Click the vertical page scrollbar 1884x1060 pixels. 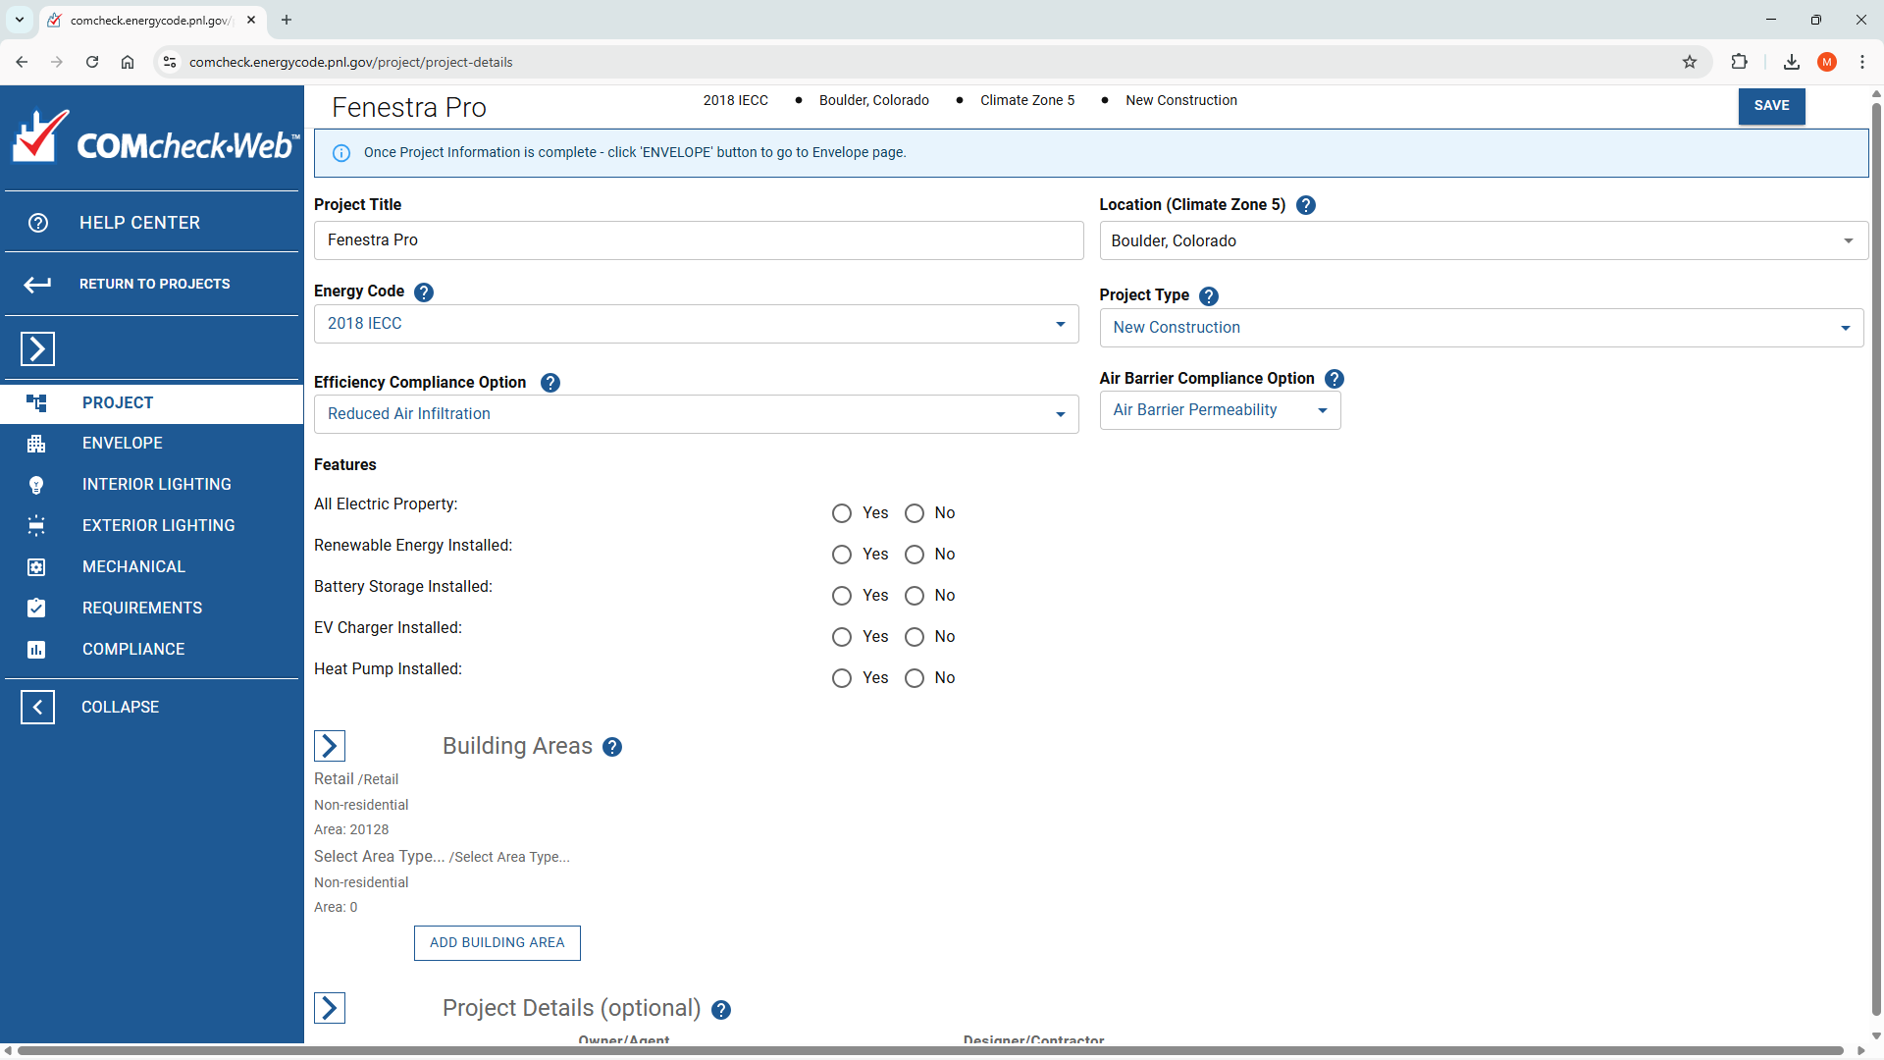point(1876,559)
